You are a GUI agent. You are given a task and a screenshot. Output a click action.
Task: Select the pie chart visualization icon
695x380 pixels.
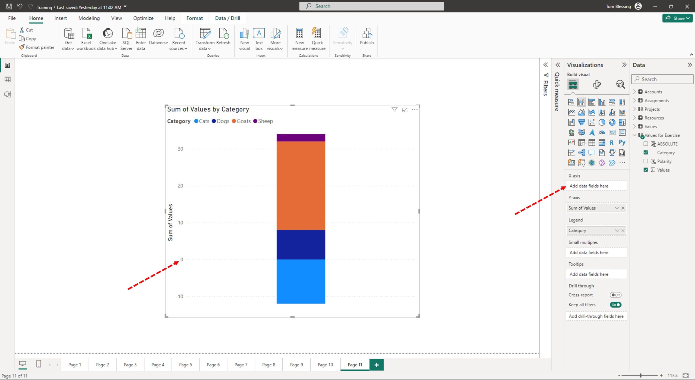pyautogui.click(x=602, y=122)
